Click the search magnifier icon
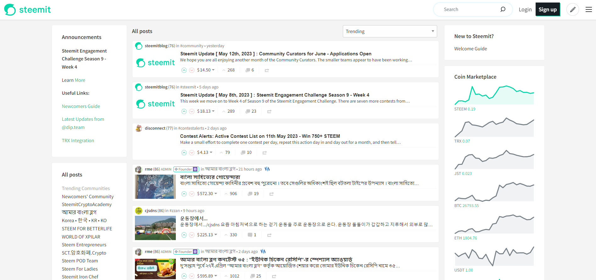596x280 pixels. click(x=503, y=9)
